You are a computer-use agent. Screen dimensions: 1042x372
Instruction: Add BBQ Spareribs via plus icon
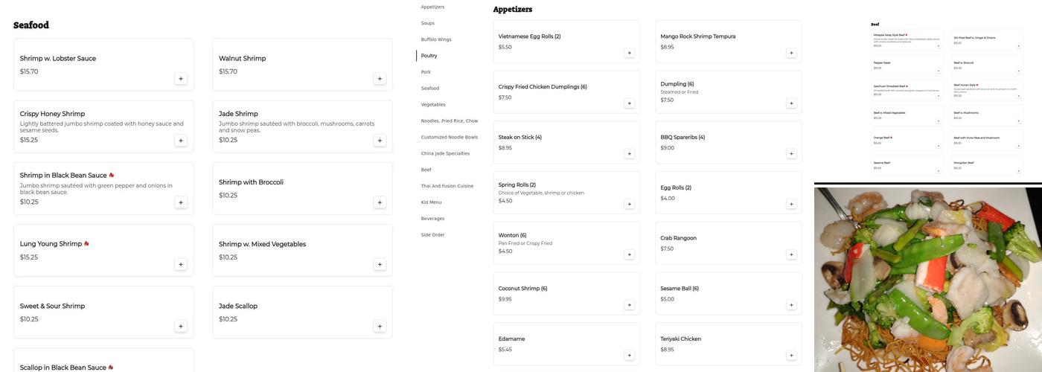(x=791, y=154)
